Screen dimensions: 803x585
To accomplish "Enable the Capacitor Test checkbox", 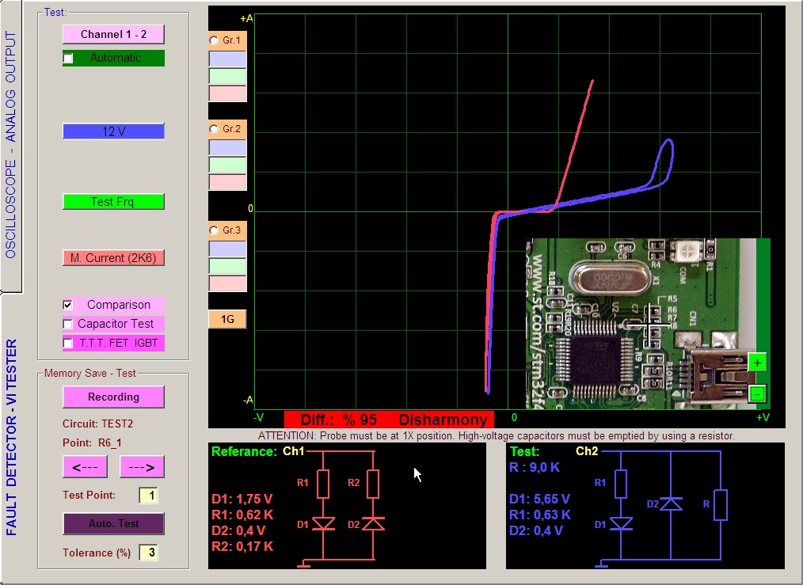I will [68, 324].
